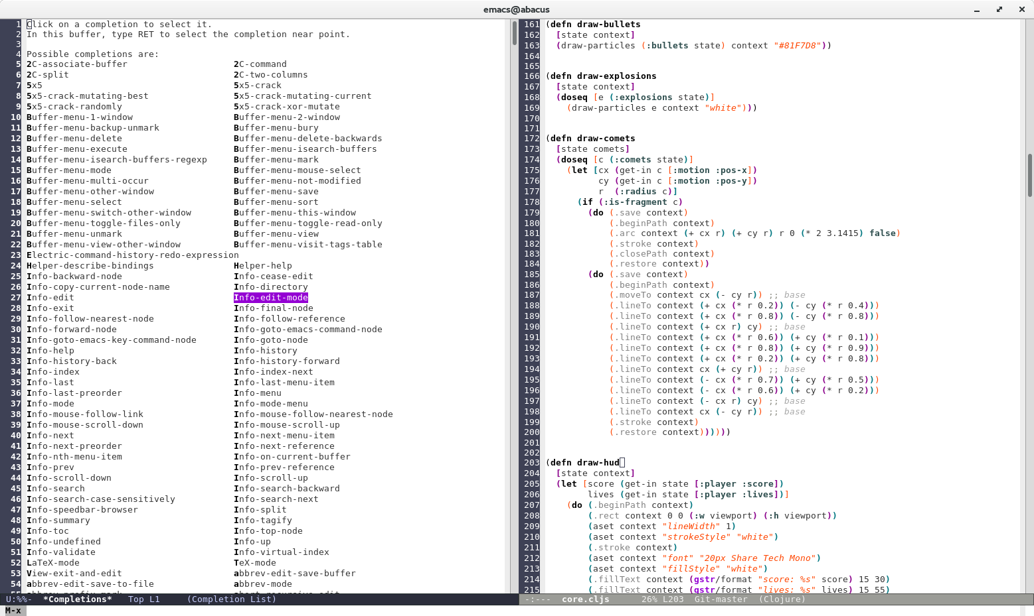The image size is (1034, 616).
Task: Select Info-toc completion
Action: click(48, 531)
